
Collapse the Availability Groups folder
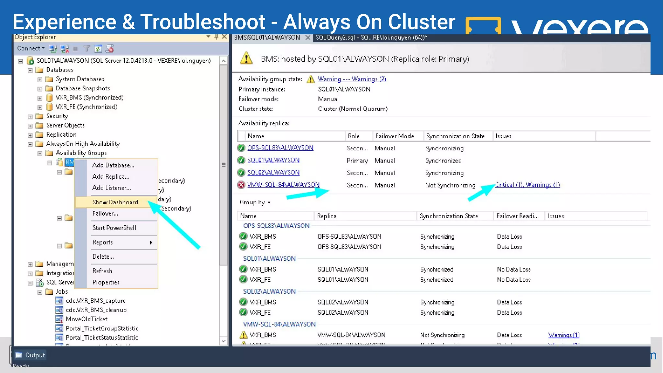[40, 153]
